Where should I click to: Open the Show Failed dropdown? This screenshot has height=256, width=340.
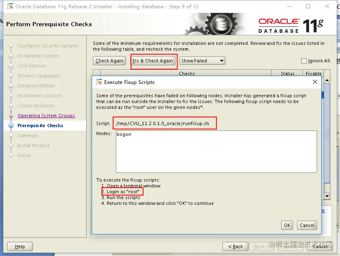(x=202, y=61)
